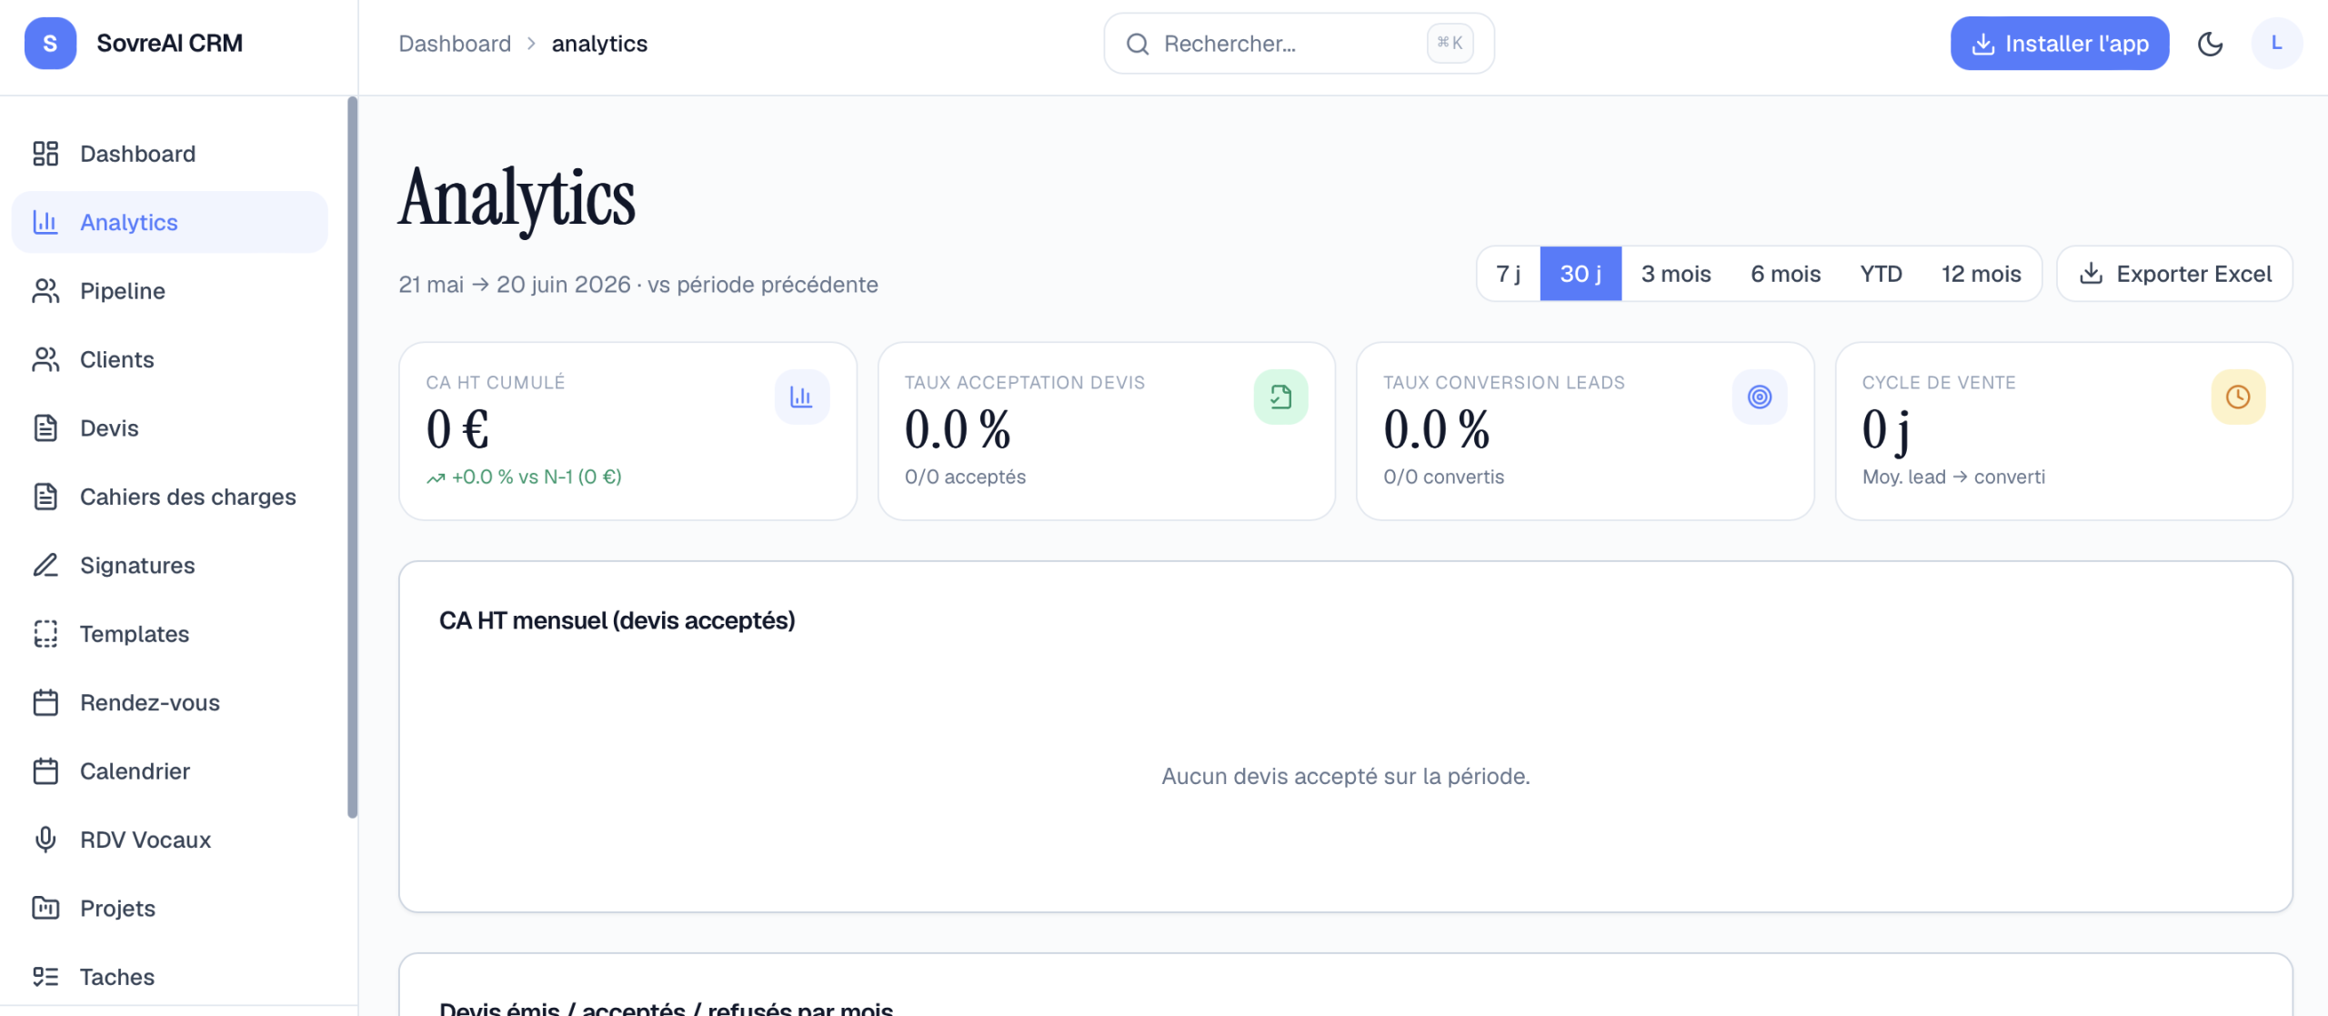Click the Templates dashed square icon

pyautogui.click(x=45, y=634)
